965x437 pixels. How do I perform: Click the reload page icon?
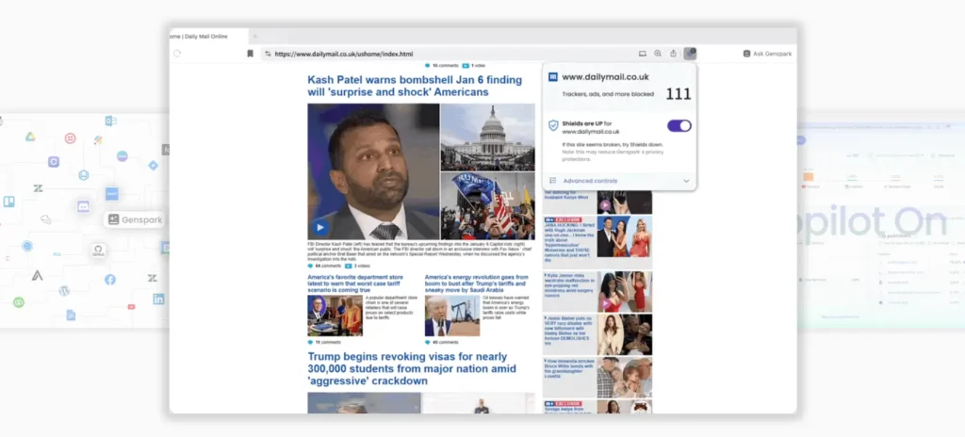point(177,54)
